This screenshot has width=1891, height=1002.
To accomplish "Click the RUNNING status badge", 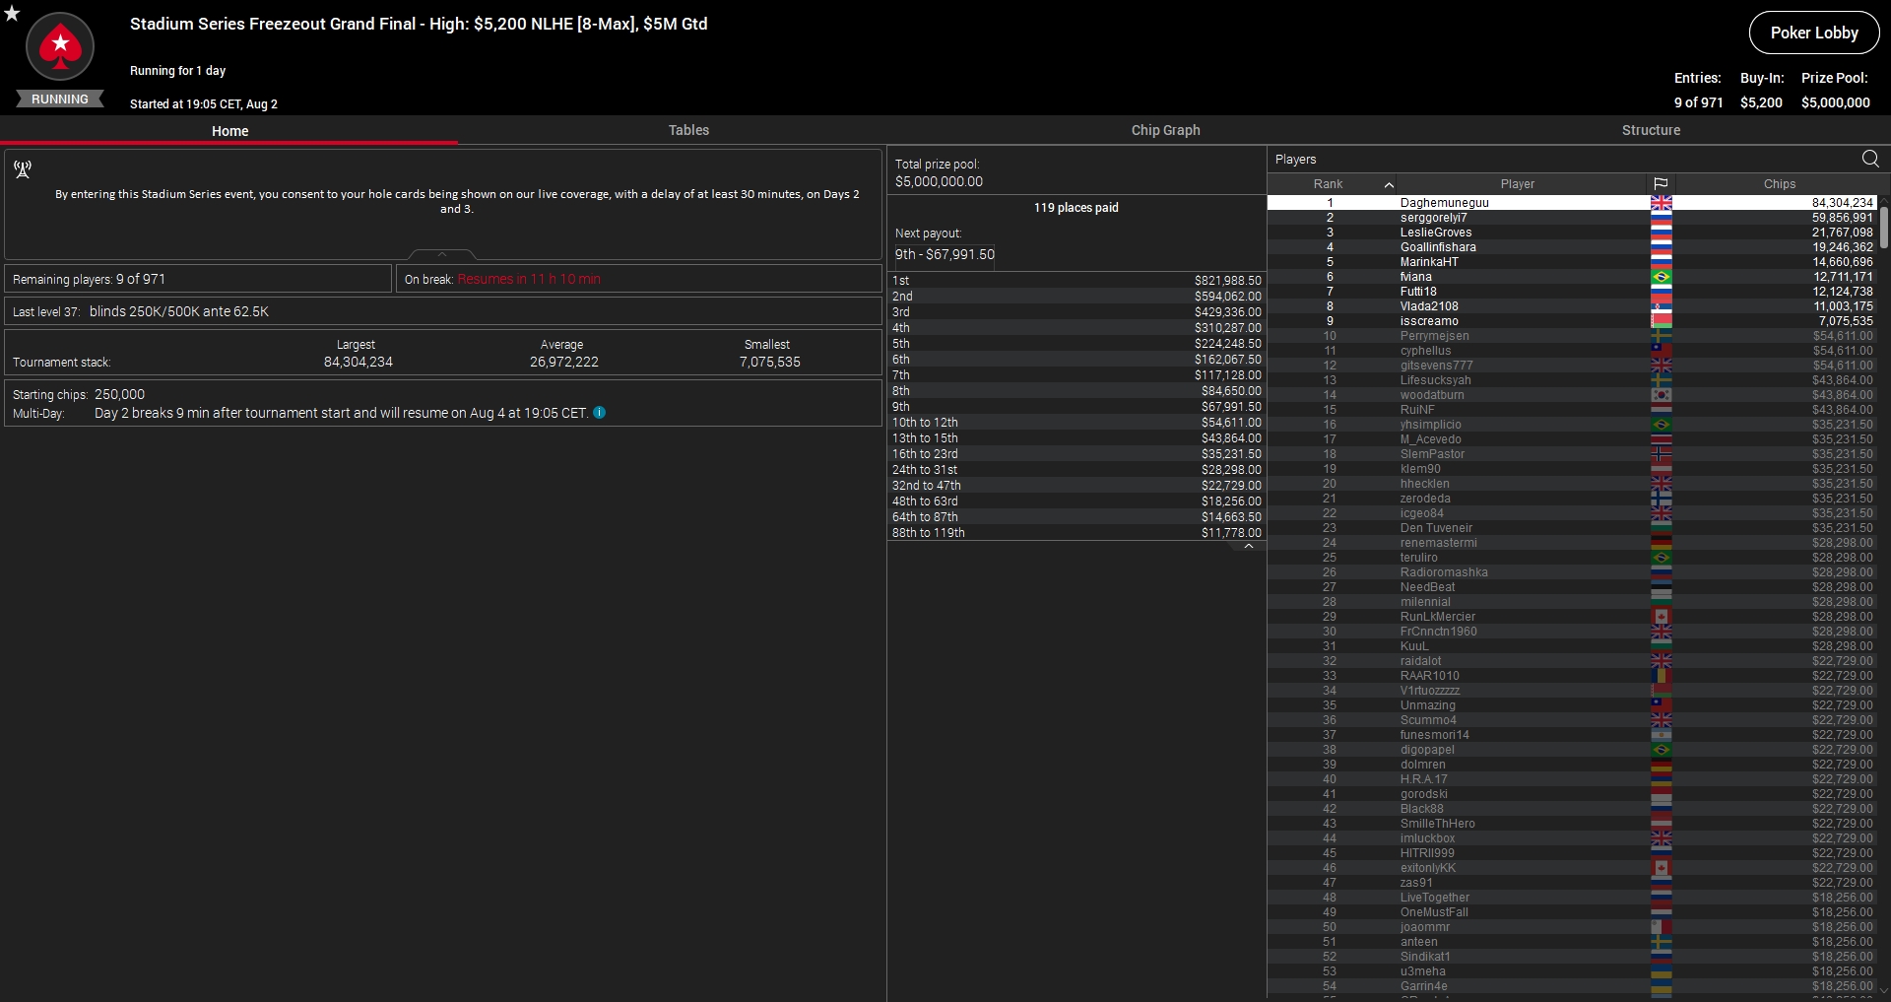I will tap(60, 99).
